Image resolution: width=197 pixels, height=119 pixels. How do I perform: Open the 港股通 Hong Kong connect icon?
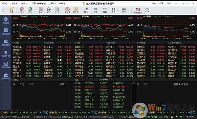point(67,10)
